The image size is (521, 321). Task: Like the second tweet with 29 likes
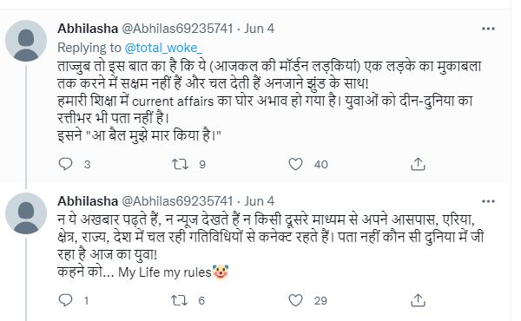pyautogui.click(x=295, y=300)
